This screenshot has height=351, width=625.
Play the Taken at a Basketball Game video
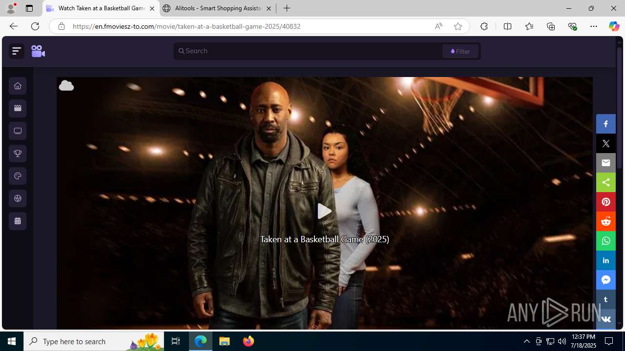(324, 211)
